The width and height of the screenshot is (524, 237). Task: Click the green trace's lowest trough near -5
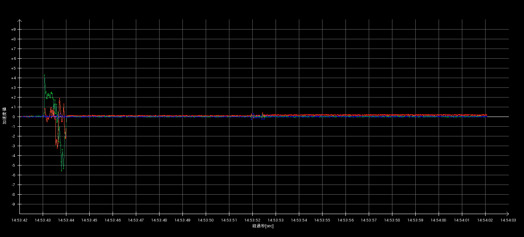pyautogui.click(x=61, y=170)
